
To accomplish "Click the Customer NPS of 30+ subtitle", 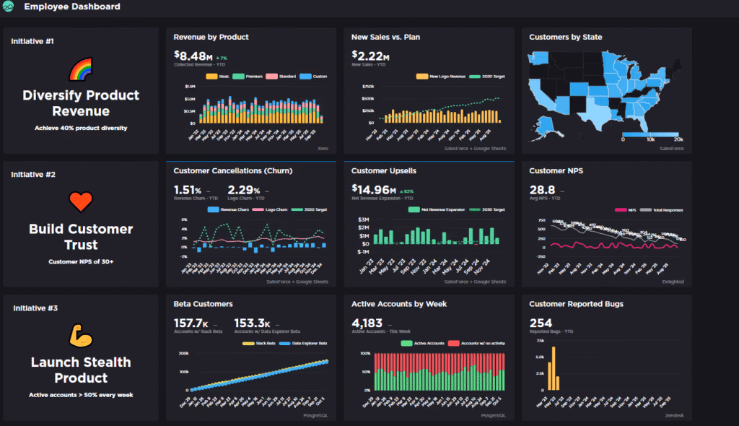I will [81, 261].
